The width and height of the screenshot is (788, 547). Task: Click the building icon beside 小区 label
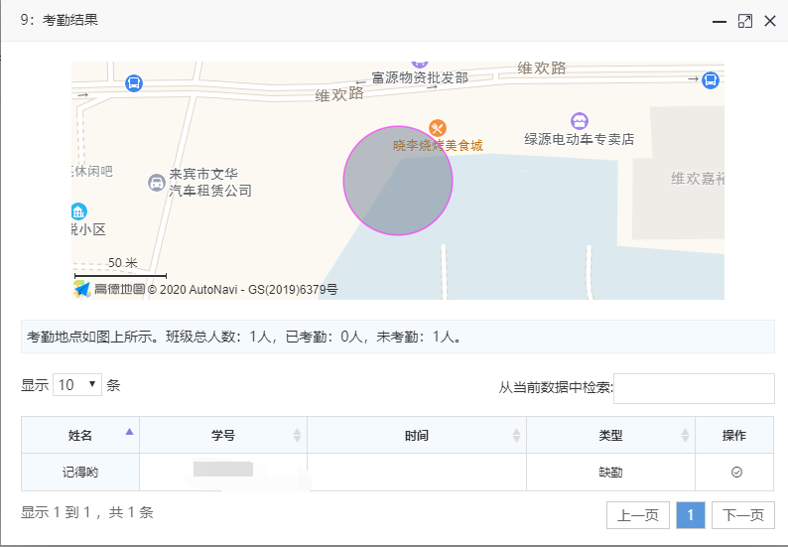pyautogui.click(x=79, y=211)
